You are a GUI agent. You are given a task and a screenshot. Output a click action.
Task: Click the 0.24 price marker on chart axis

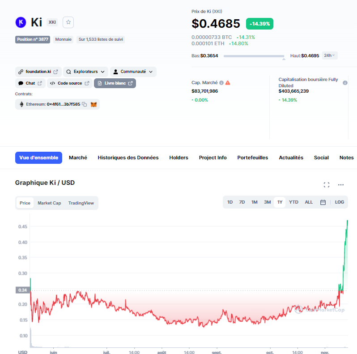click(23, 290)
